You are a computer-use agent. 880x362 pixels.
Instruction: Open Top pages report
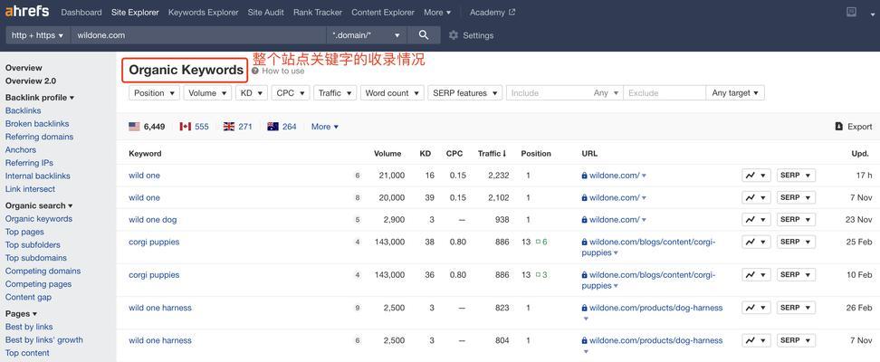click(24, 232)
